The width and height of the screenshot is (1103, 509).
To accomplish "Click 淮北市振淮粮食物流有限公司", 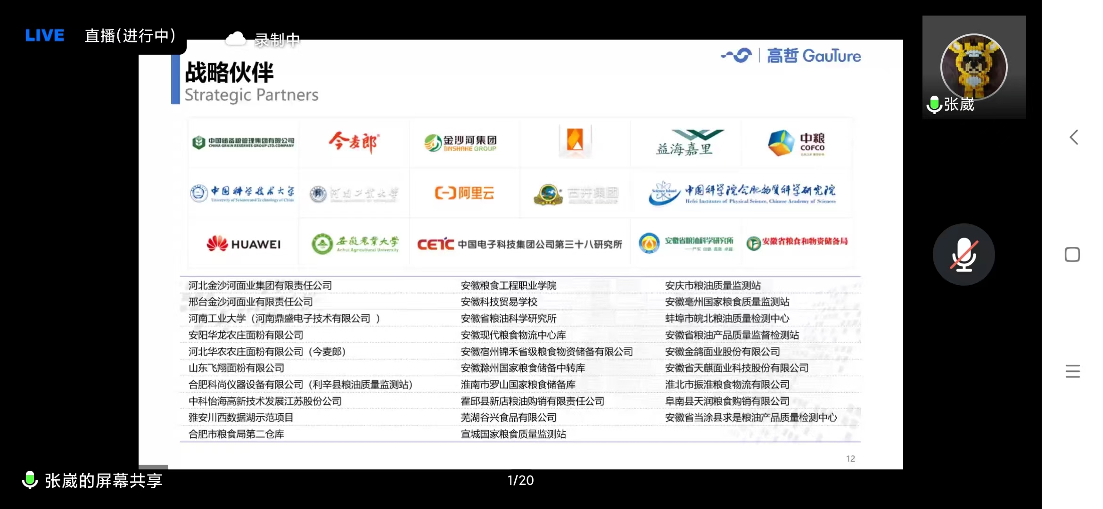I will [x=727, y=385].
